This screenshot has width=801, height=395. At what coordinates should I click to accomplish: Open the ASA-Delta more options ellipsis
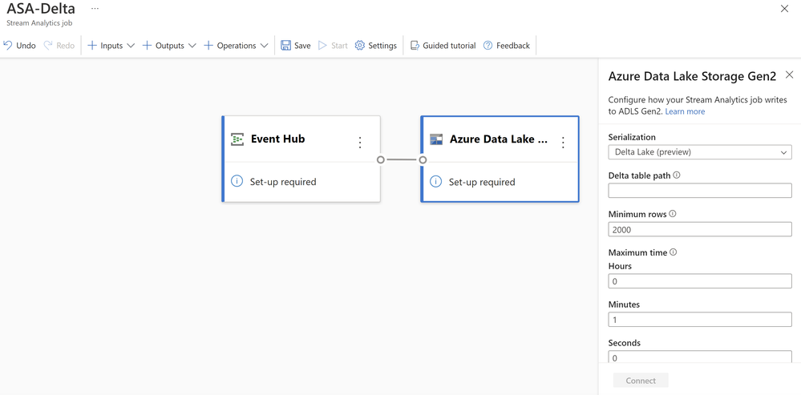[x=95, y=9]
